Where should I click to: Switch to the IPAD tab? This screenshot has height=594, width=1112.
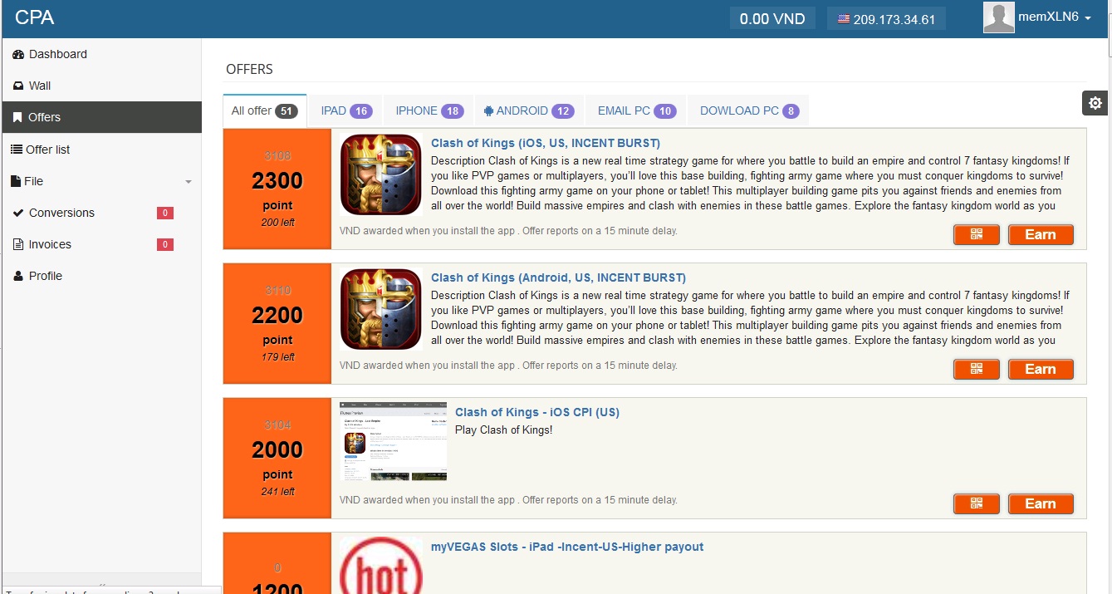click(x=346, y=110)
